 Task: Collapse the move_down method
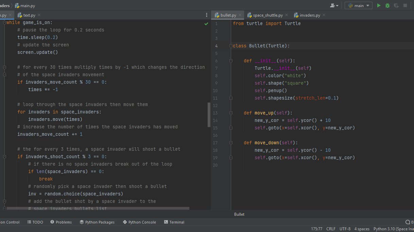231,143
